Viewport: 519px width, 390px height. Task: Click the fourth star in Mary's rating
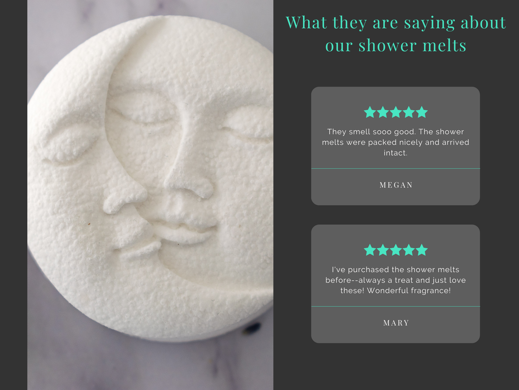point(409,250)
